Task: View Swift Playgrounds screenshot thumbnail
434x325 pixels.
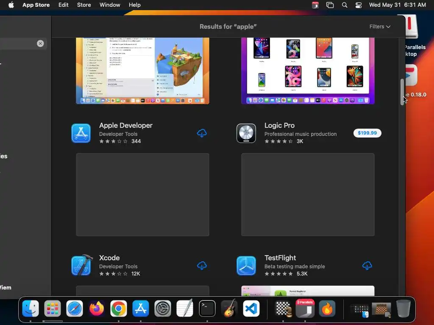Action: 142,71
